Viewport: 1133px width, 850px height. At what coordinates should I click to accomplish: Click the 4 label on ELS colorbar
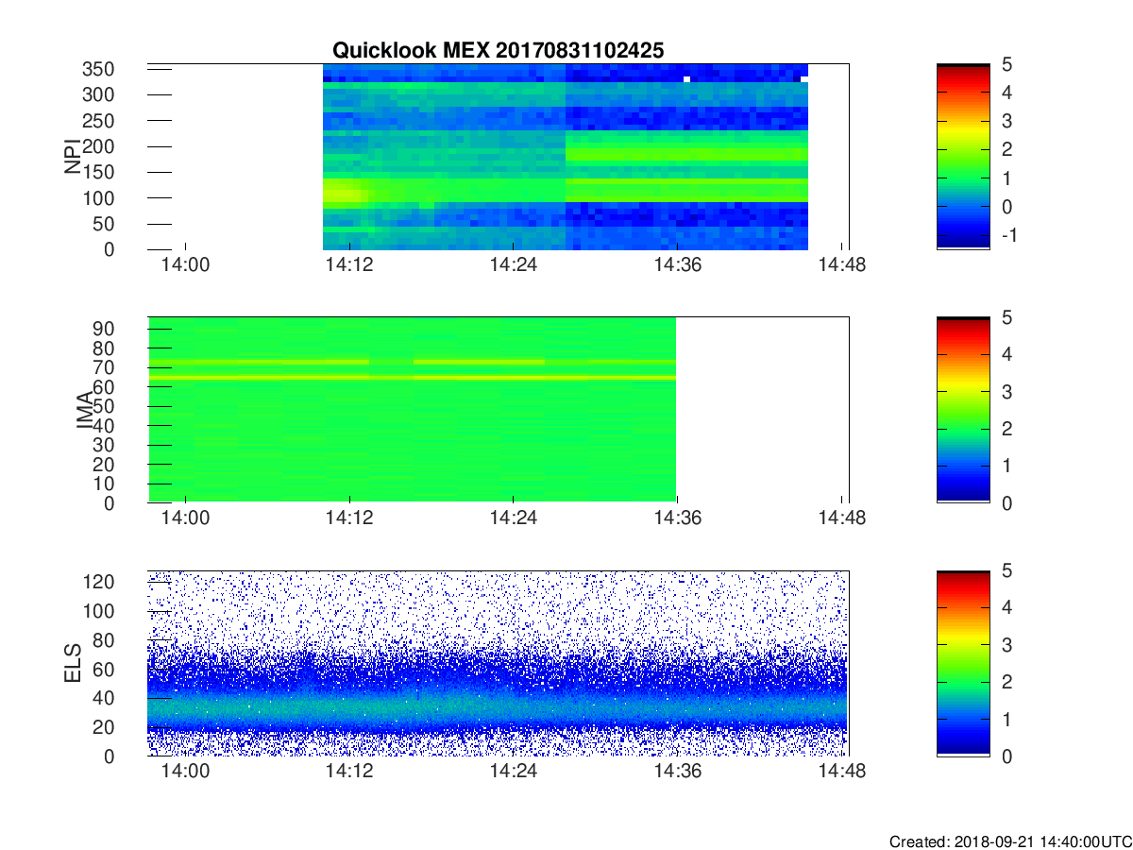[x=1006, y=608]
